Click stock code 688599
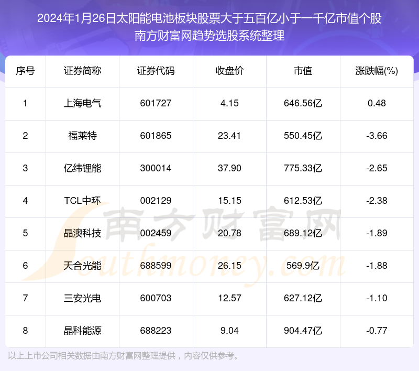The height and width of the screenshot is (371, 419). pos(156,266)
